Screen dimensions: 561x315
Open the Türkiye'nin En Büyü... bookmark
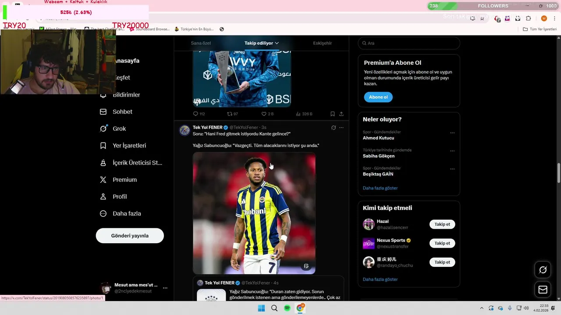pos(194,29)
